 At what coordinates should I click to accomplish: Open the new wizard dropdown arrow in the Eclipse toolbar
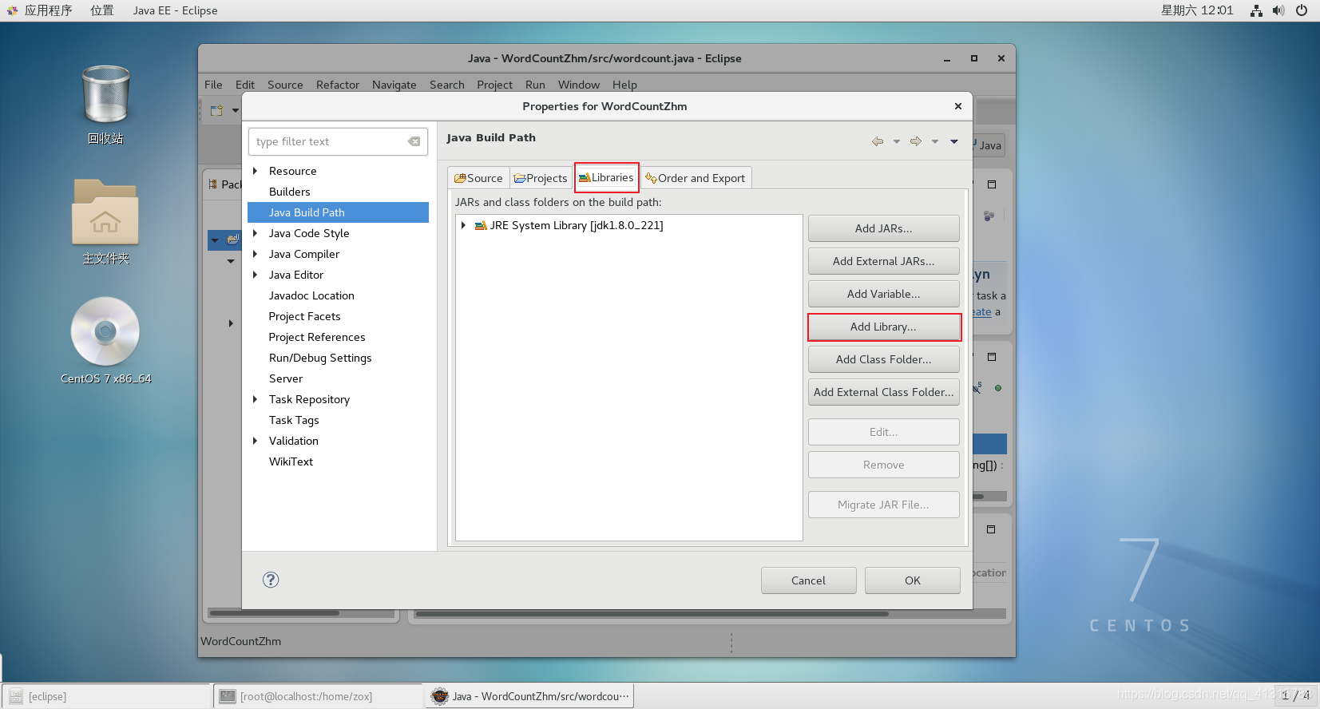tap(236, 110)
